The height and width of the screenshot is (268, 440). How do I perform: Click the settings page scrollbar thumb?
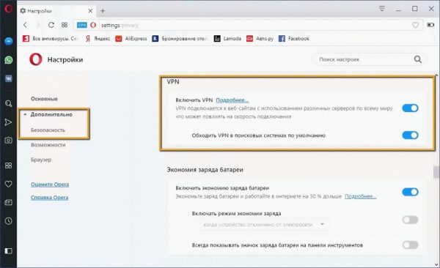[x=436, y=172]
